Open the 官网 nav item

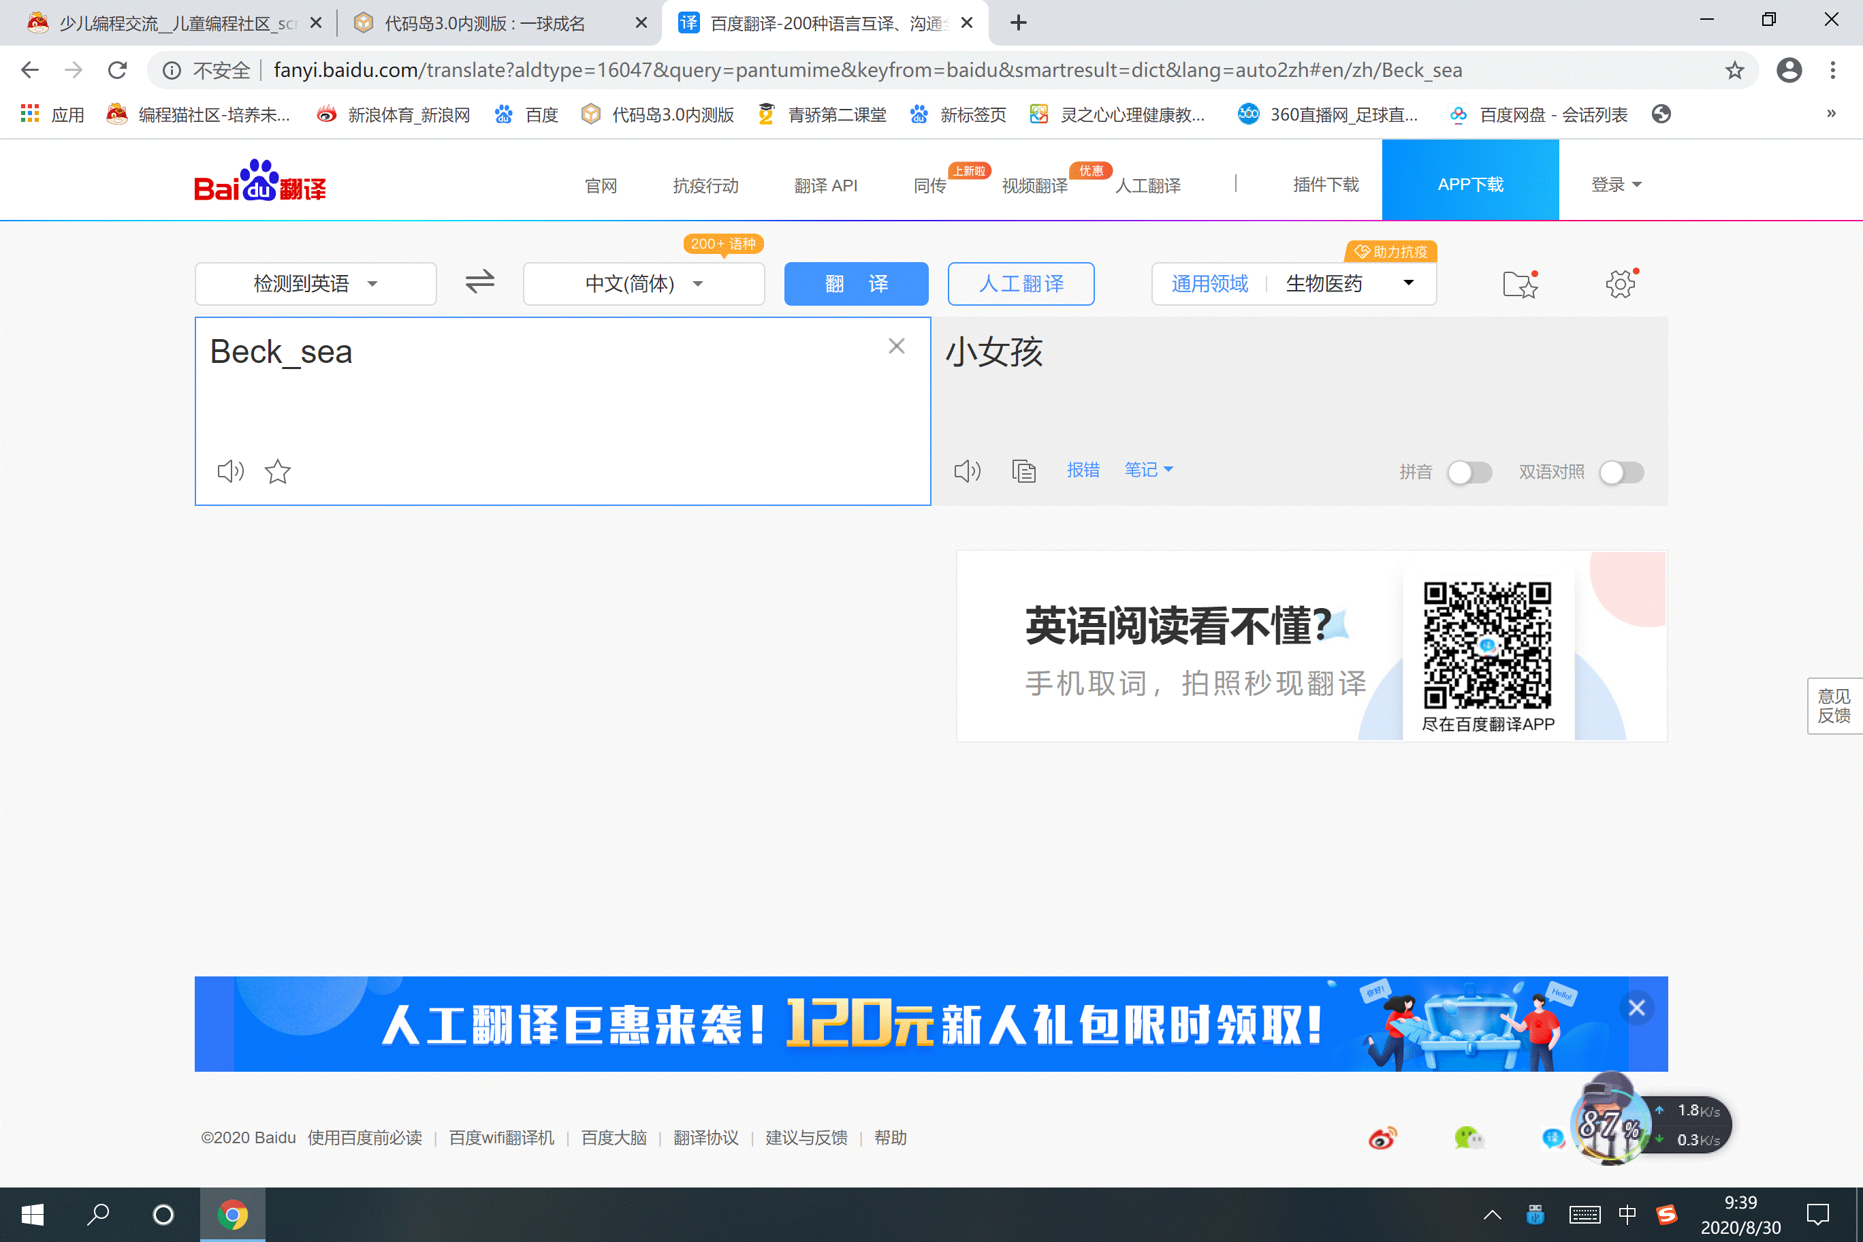[x=601, y=185]
